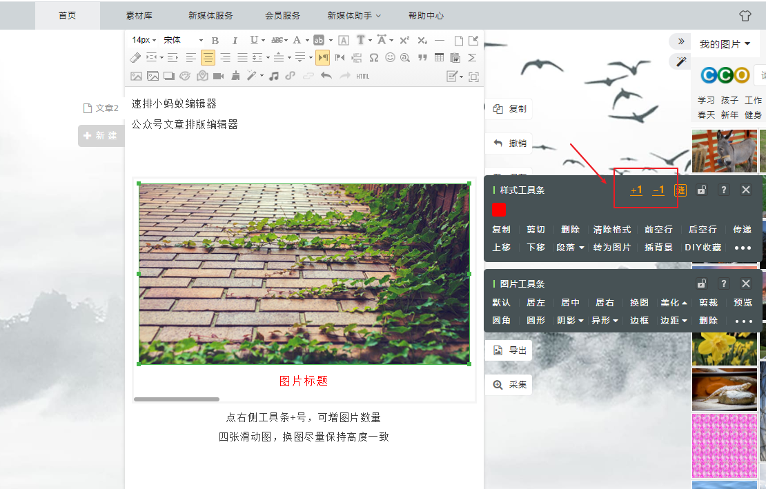Toggle subscript formatting
The image size is (766, 489).
[x=422, y=41]
